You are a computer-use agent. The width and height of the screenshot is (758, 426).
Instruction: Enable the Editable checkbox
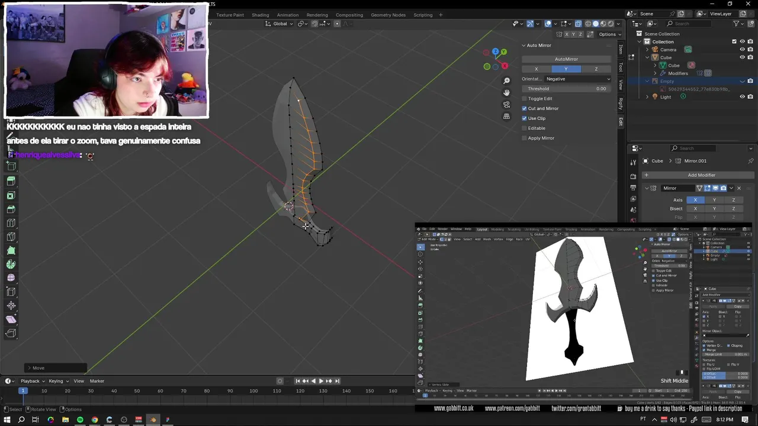coord(524,128)
